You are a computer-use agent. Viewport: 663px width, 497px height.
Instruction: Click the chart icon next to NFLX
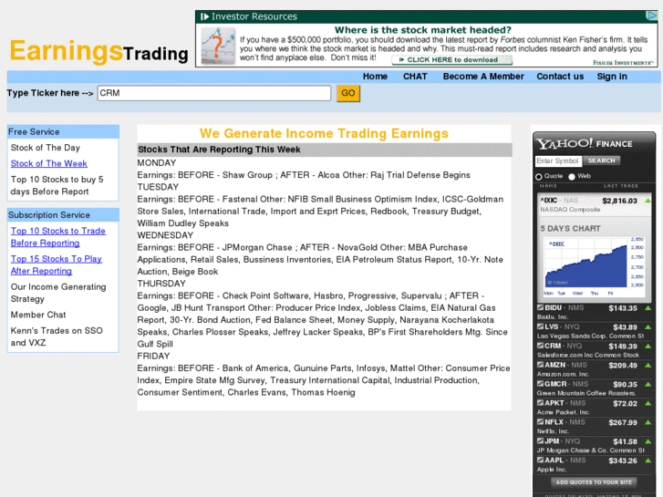coord(540,421)
